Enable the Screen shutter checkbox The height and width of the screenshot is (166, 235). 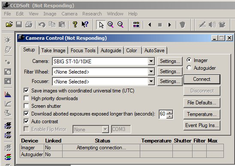(26, 106)
